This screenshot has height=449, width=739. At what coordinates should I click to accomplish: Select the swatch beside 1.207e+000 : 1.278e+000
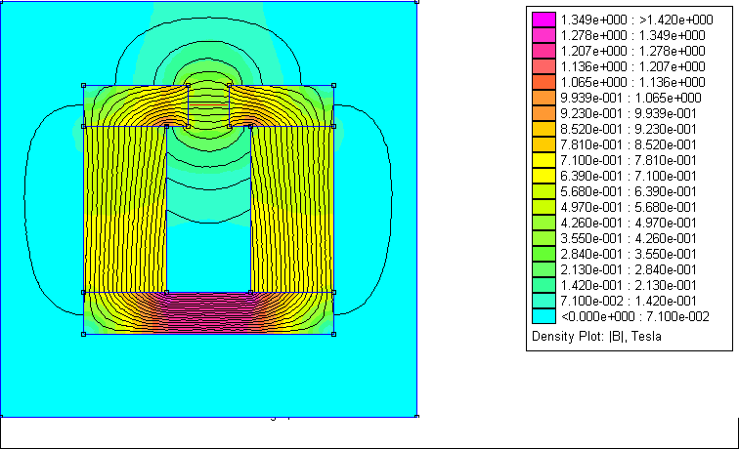[x=543, y=51]
